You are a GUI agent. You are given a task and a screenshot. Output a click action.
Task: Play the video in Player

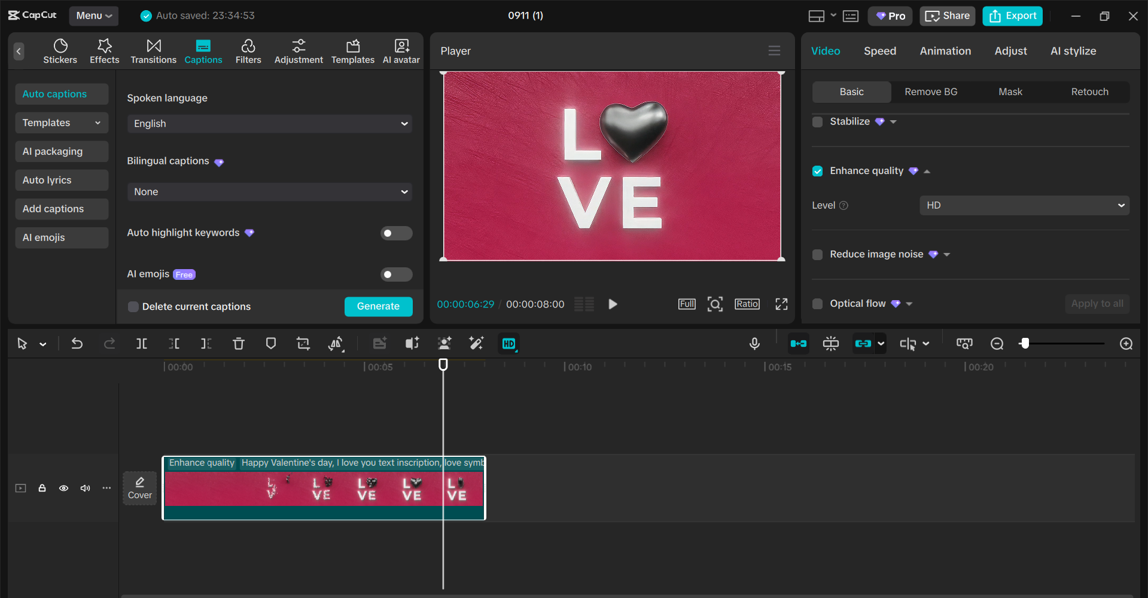point(613,304)
